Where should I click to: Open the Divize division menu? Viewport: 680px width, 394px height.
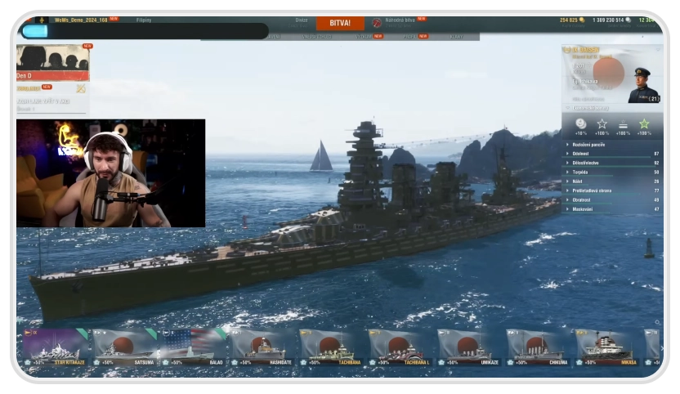pos(302,20)
